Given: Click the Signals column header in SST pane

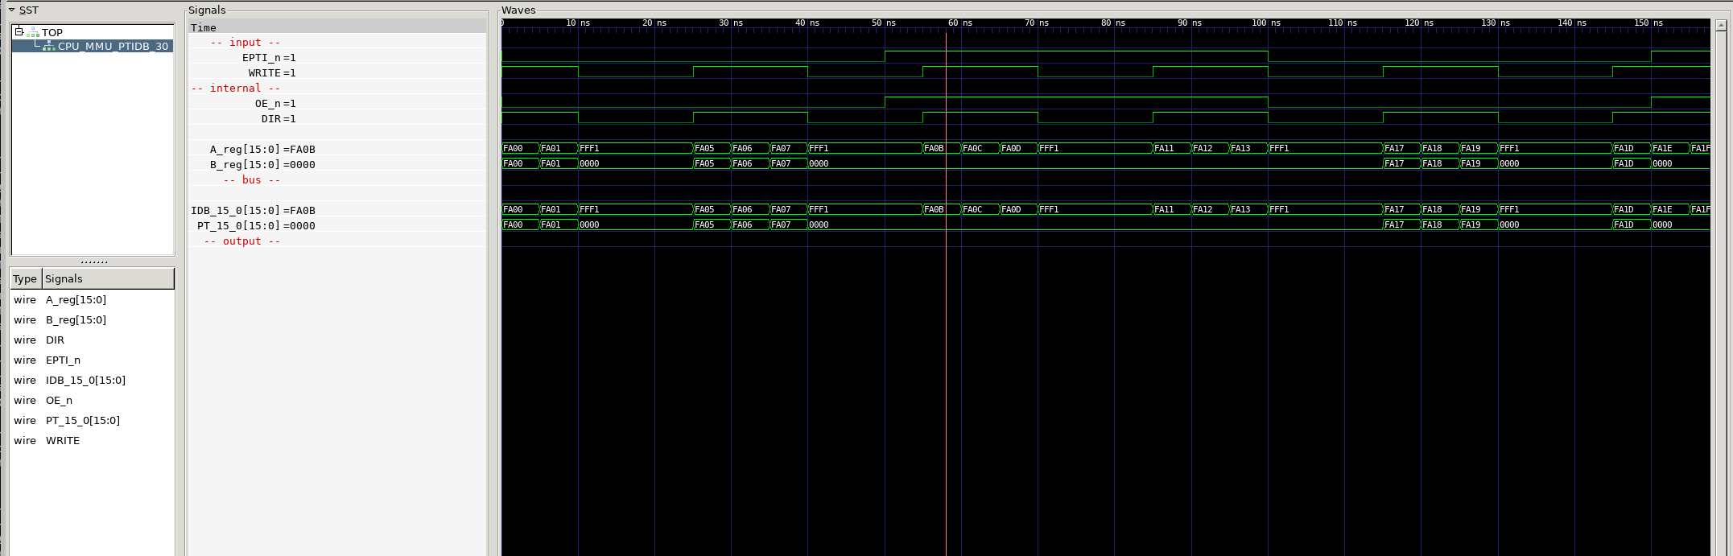Looking at the screenshot, I should [108, 278].
